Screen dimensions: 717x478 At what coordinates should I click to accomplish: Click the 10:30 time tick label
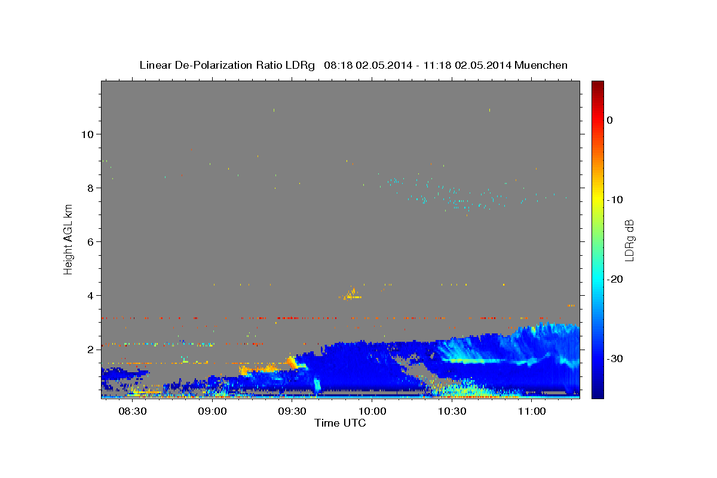pyautogui.click(x=452, y=412)
